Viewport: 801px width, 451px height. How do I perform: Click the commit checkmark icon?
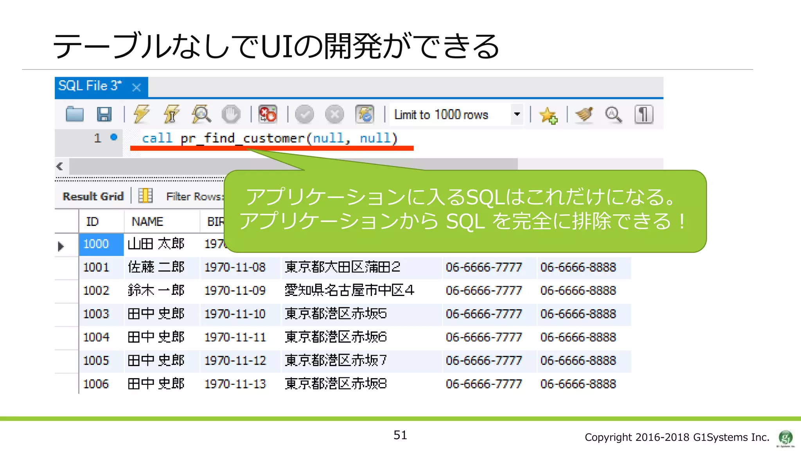304,114
